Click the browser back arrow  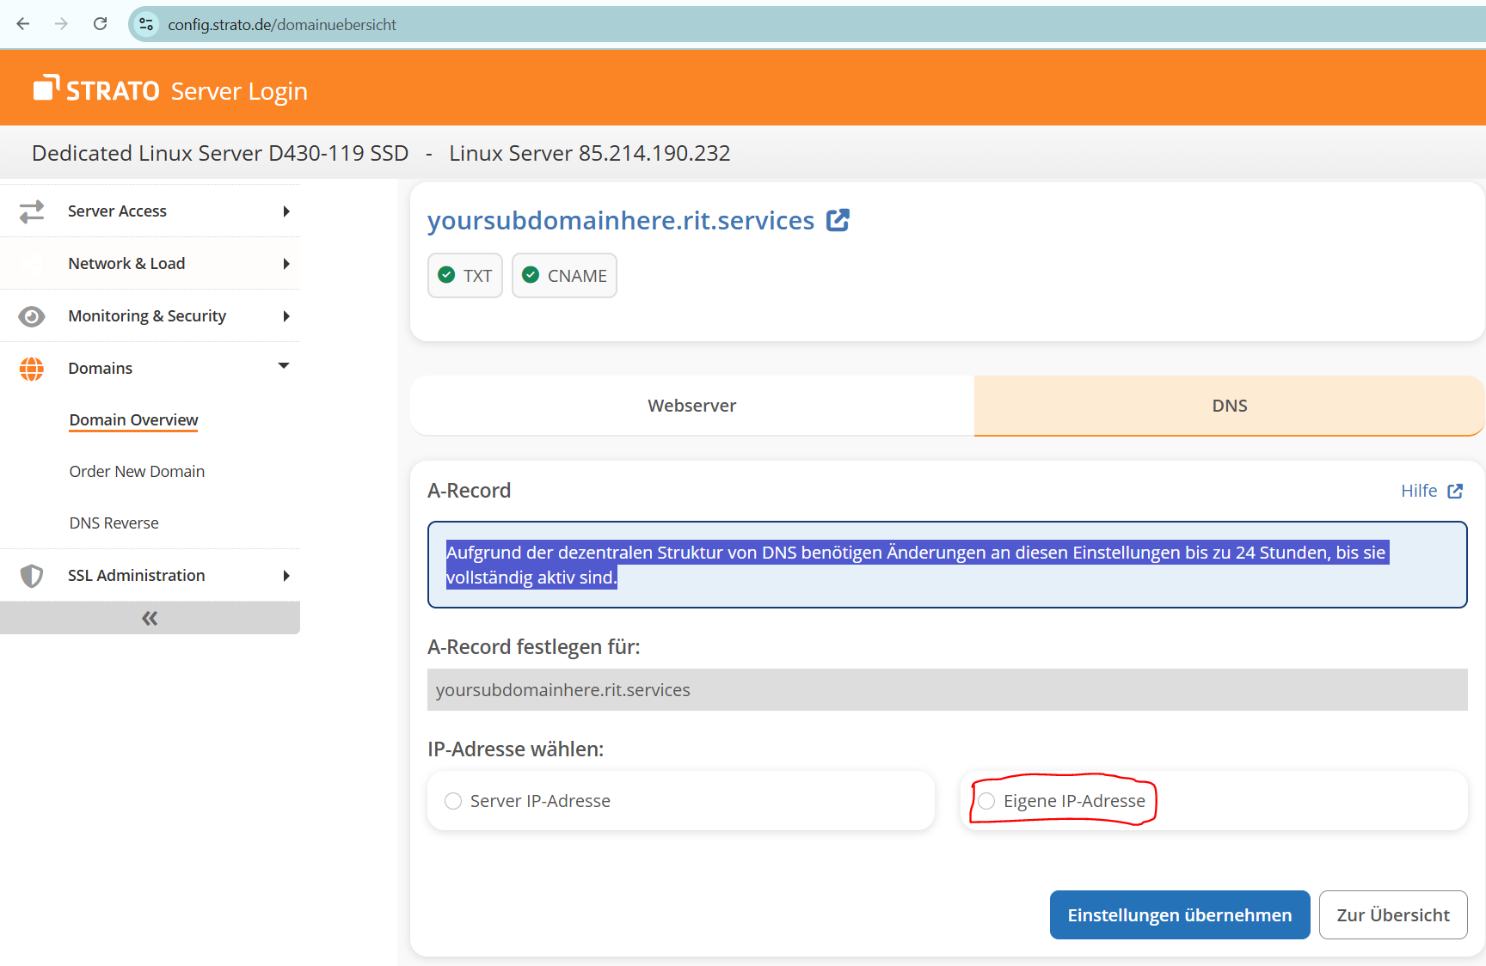tap(23, 24)
